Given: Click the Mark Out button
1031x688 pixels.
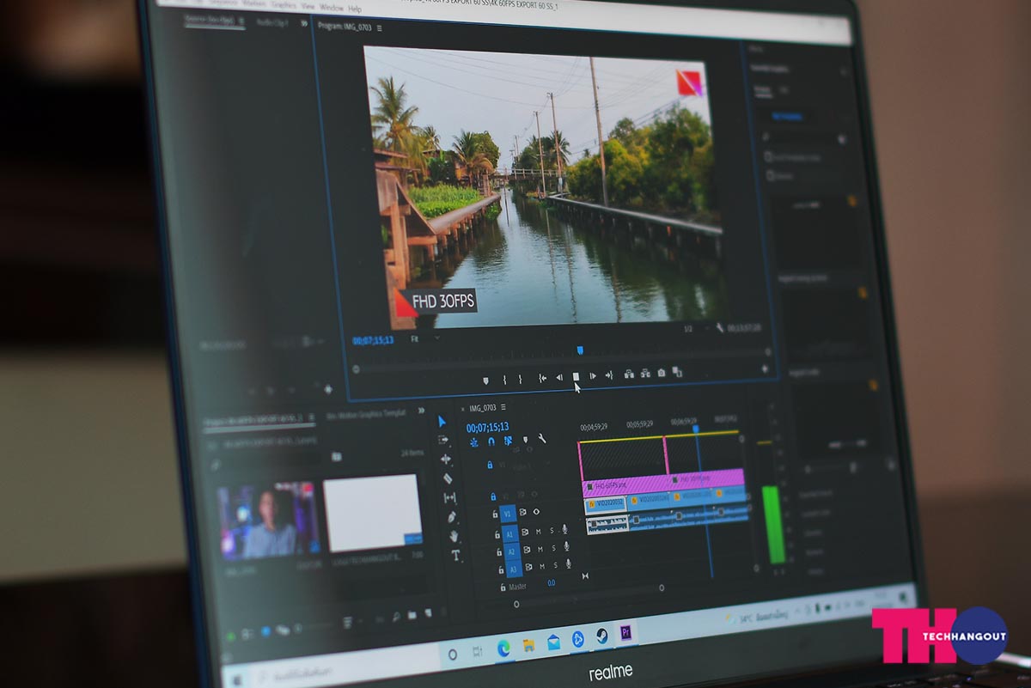Looking at the screenshot, I should pyautogui.click(x=520, y=378).
